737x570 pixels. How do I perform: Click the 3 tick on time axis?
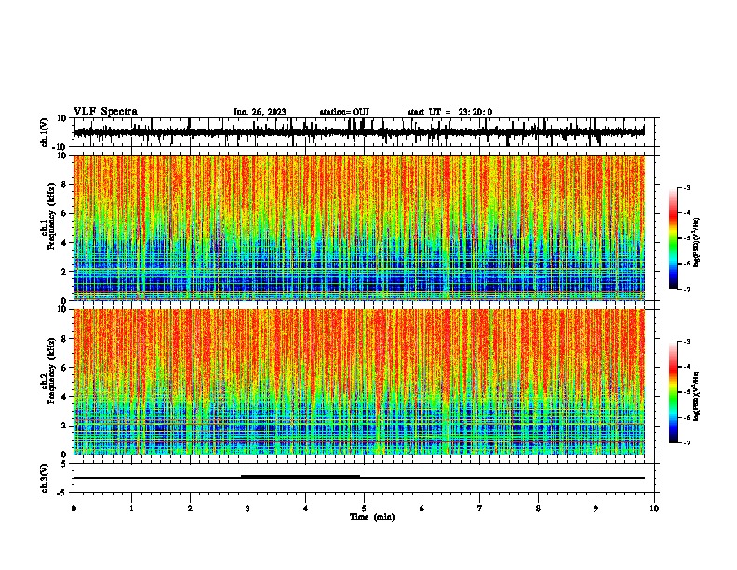(x=248, y=509)
